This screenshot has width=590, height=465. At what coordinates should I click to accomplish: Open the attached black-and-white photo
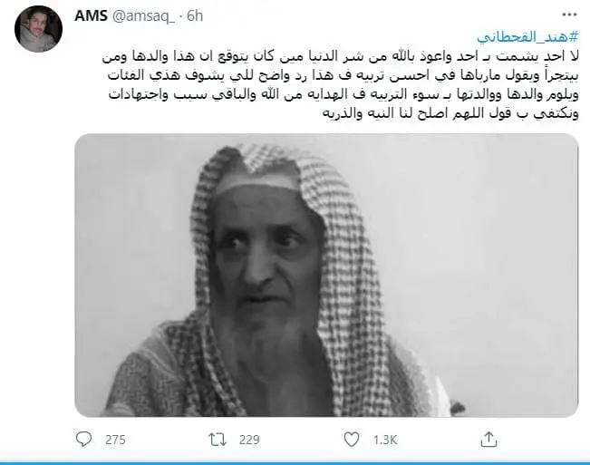326,276
